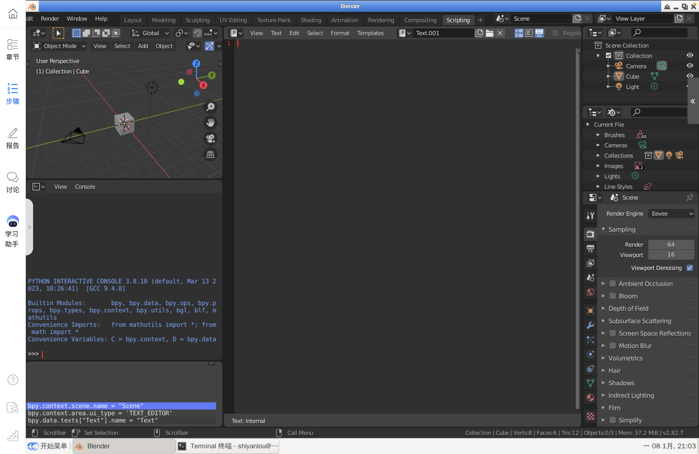Hide the Camera object with eye icon

690,66
